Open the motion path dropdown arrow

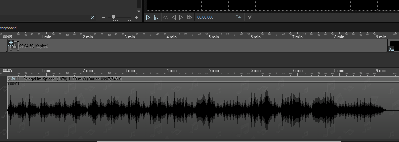pos(255,17)
